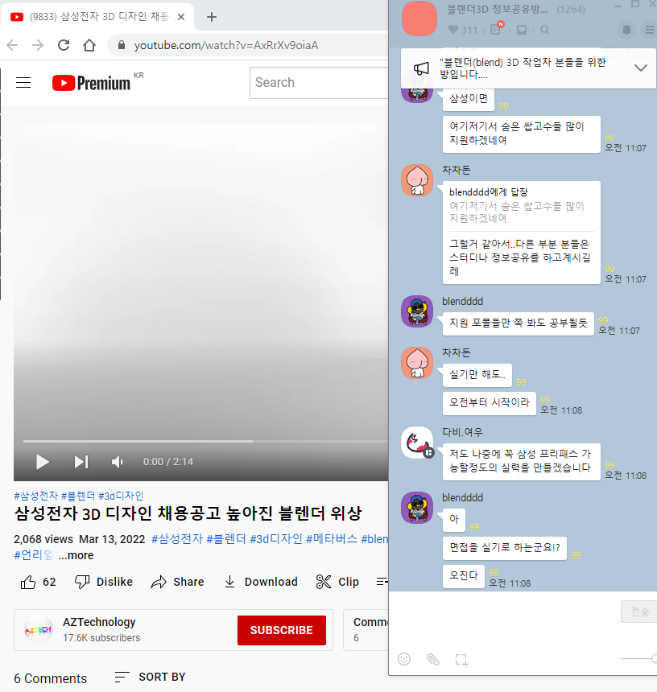
Task: Select message '면접을 실기로 하는군요!?'
Action: (505, 548)
